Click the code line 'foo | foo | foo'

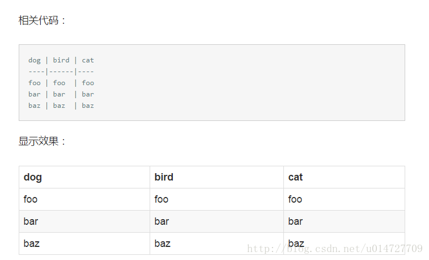click(x=61, y=83)
